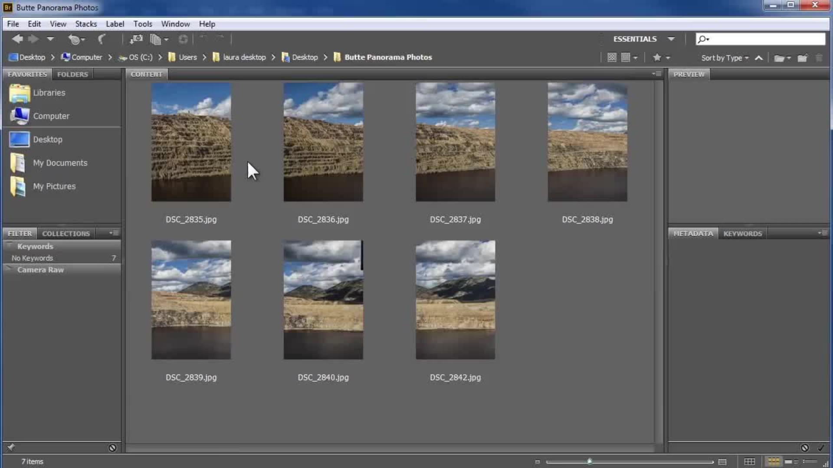Switch to View Content as Details
This screenshot has height=468, width=833.
pyautogui.click(x=791, y=461)
